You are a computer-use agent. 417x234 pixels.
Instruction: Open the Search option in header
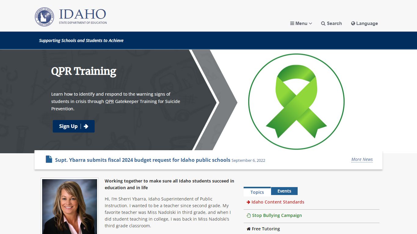pos(332,23)
